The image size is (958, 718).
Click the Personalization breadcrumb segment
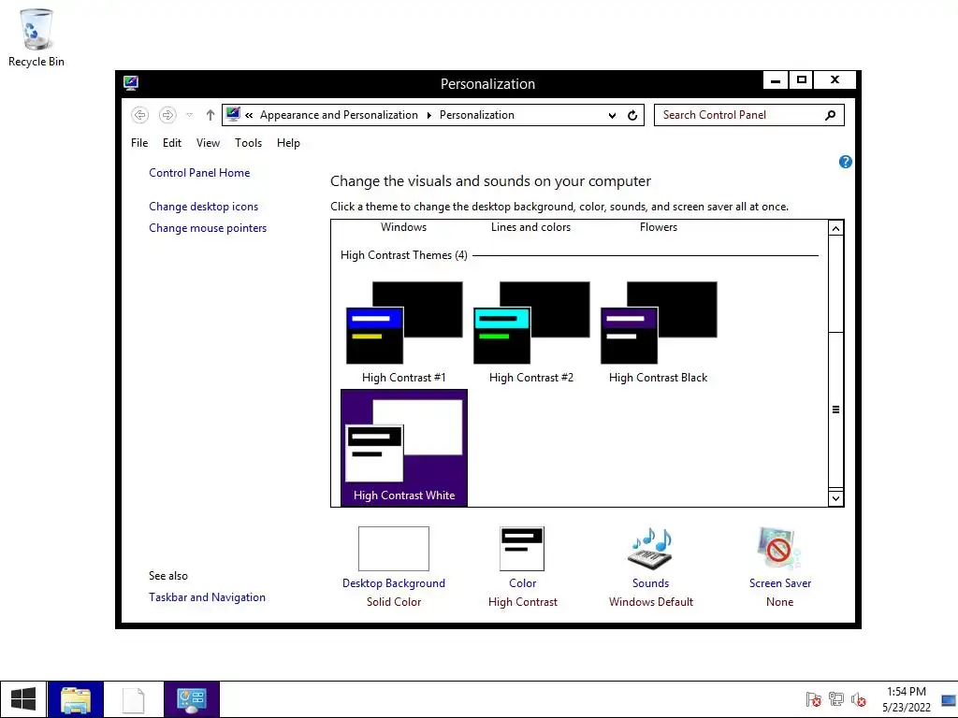tap(476, 115)
